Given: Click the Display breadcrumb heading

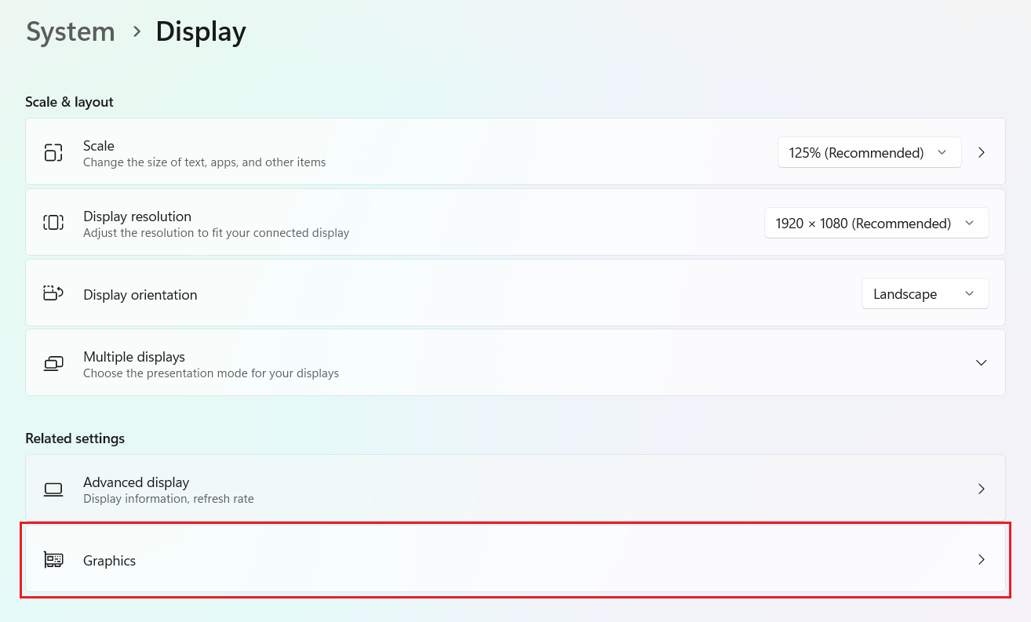Looking at the screenshot, I should coord(201,32).
